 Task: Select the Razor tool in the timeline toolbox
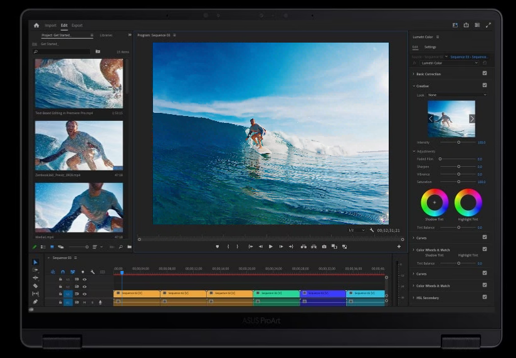tap(35, 286)
